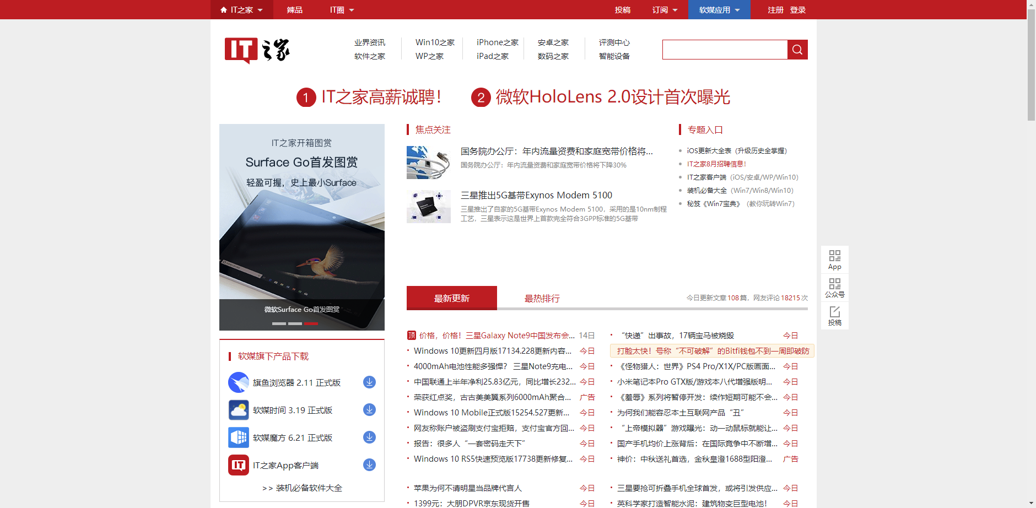Click the 软媒魔方 cube app icon

coord(239,437)
